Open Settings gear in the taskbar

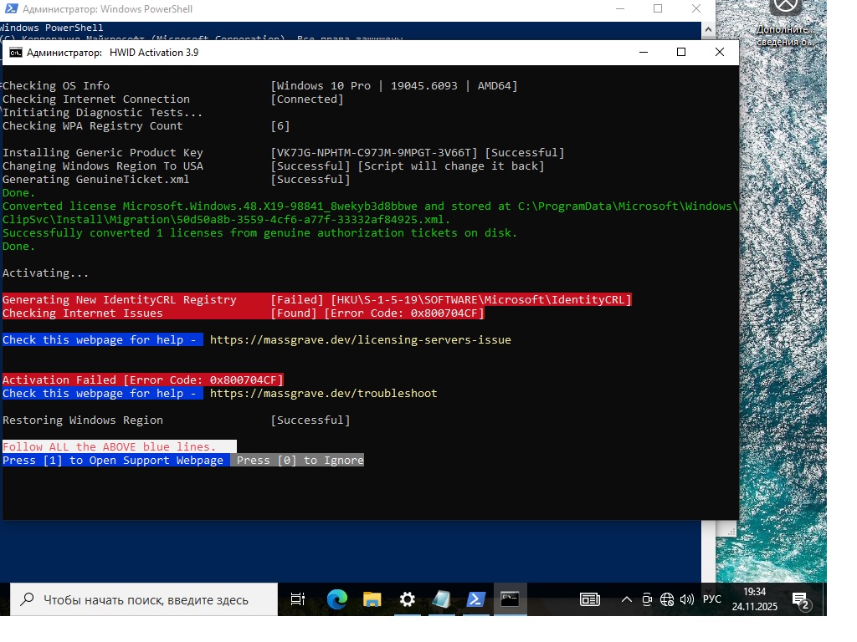click(x=408, y=599)
